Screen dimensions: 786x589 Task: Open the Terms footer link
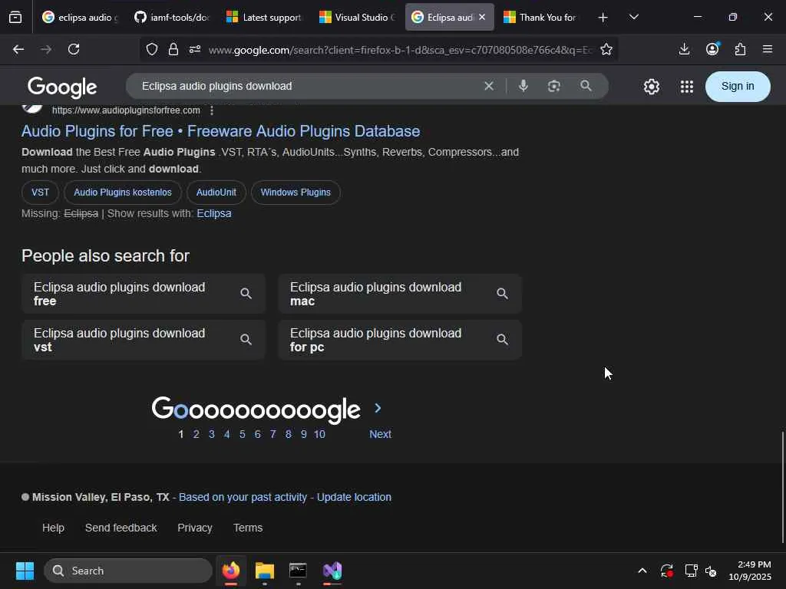[x=248, y=528]
